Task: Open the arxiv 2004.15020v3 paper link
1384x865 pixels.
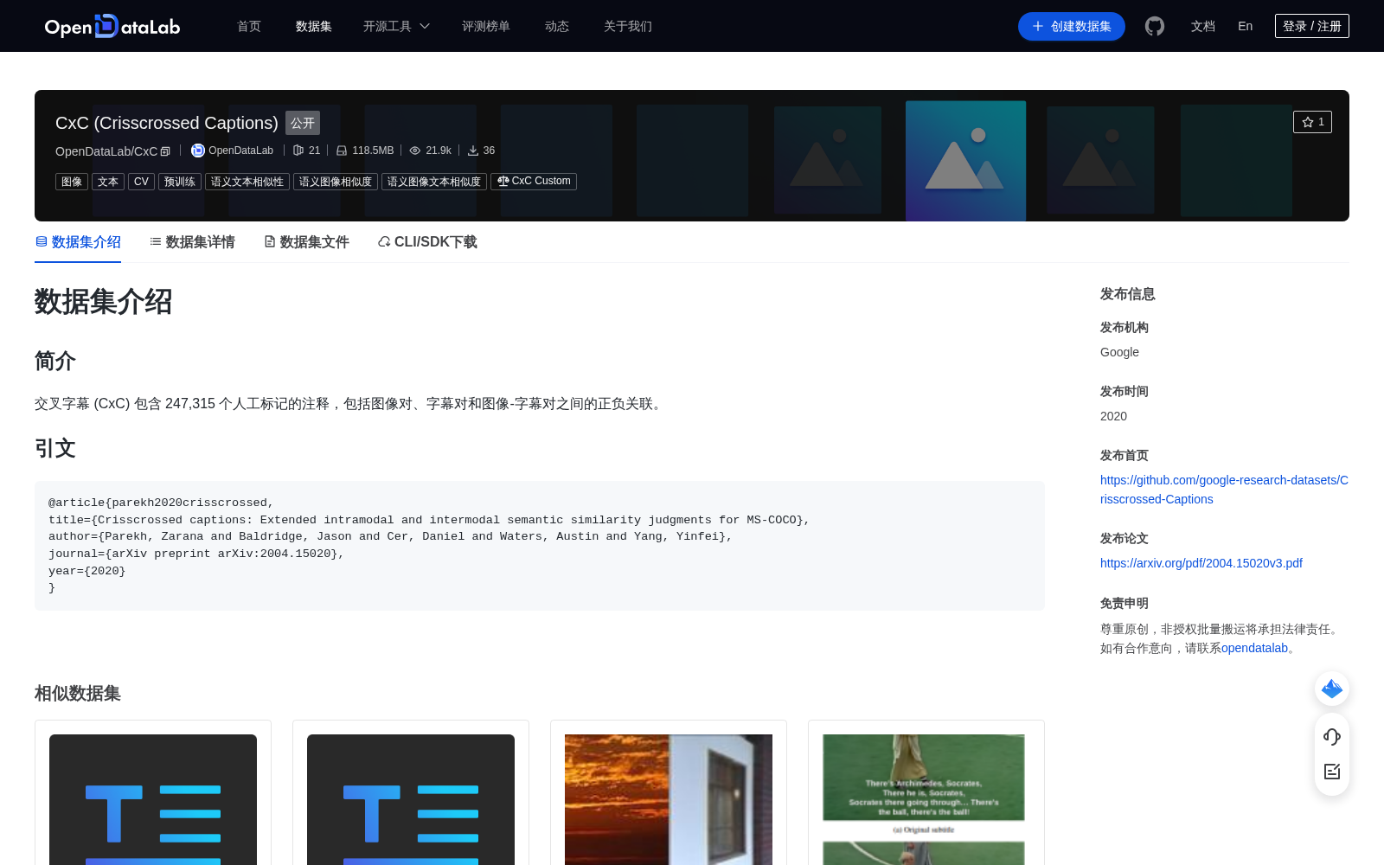Action: tap(1201, 563)
